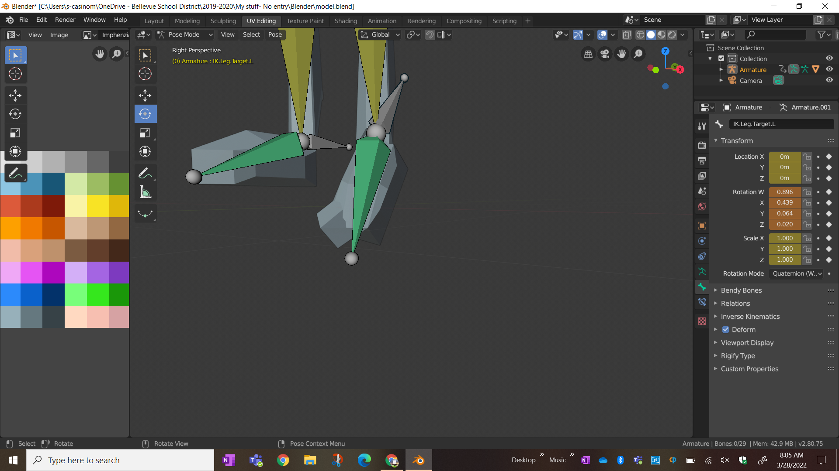Hide the Armature object in outliner
The height and width of the screenshot is (471, 839).
829,69
